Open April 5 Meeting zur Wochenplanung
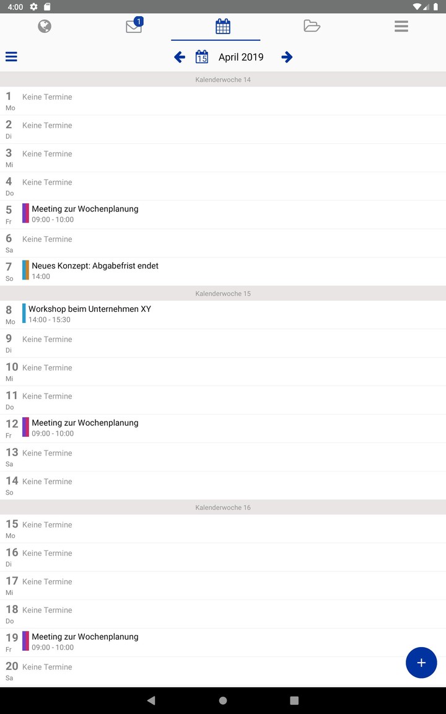 [85, 213]
